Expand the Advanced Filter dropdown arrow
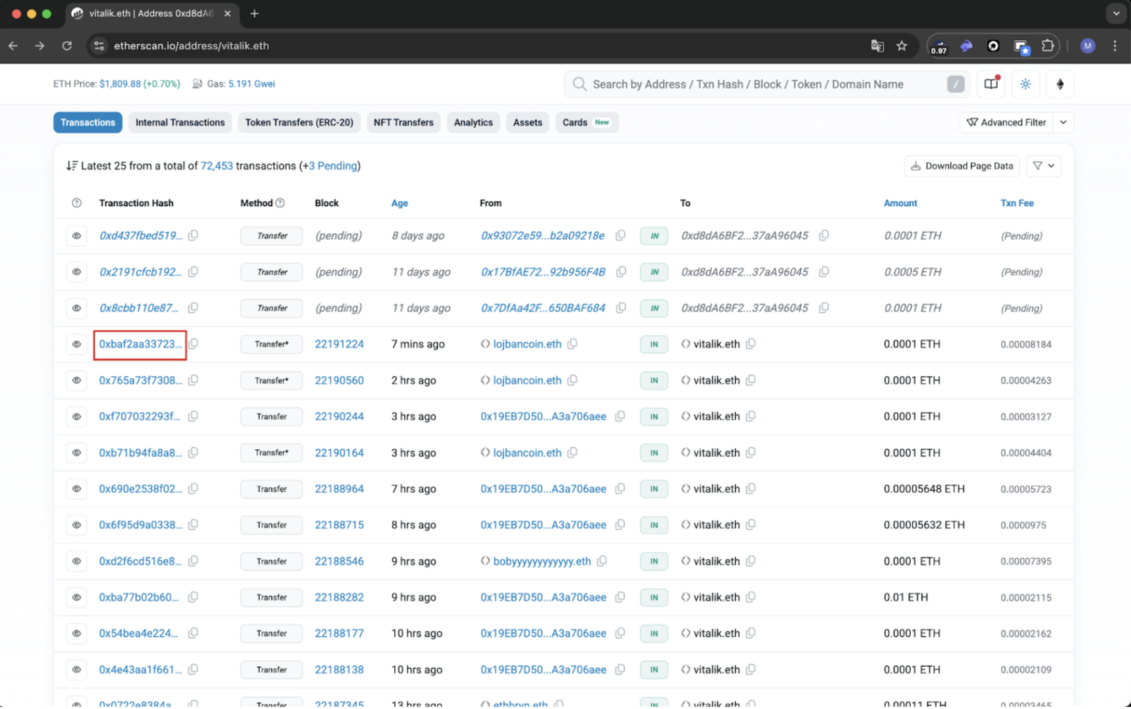Screen dimensions: 1131x709 click(1063, 123)
